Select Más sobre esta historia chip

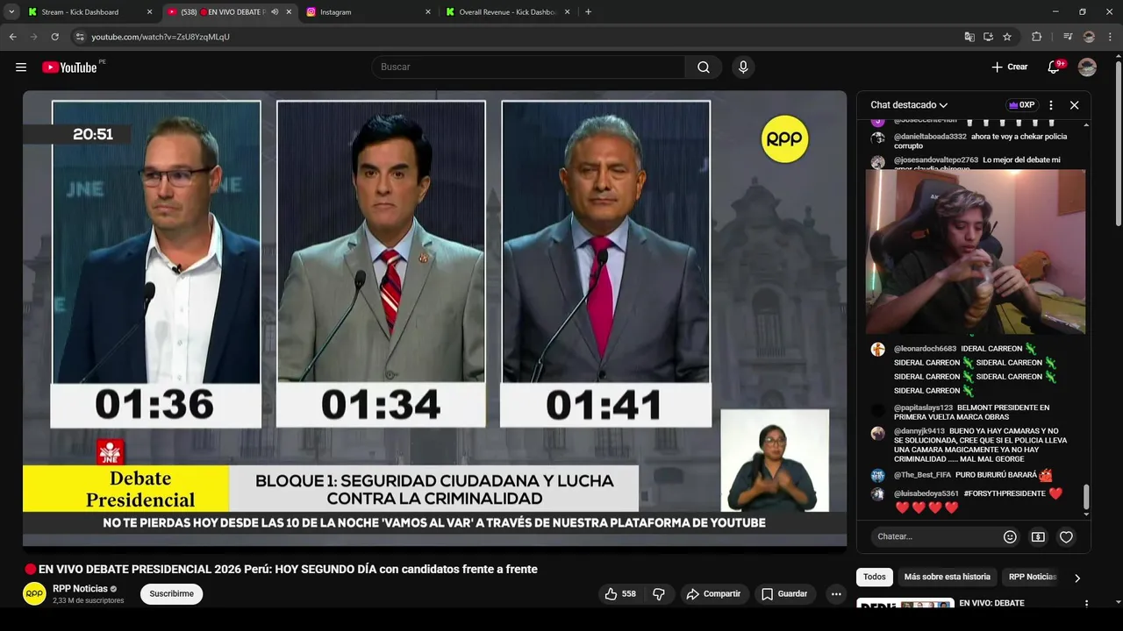947,577
